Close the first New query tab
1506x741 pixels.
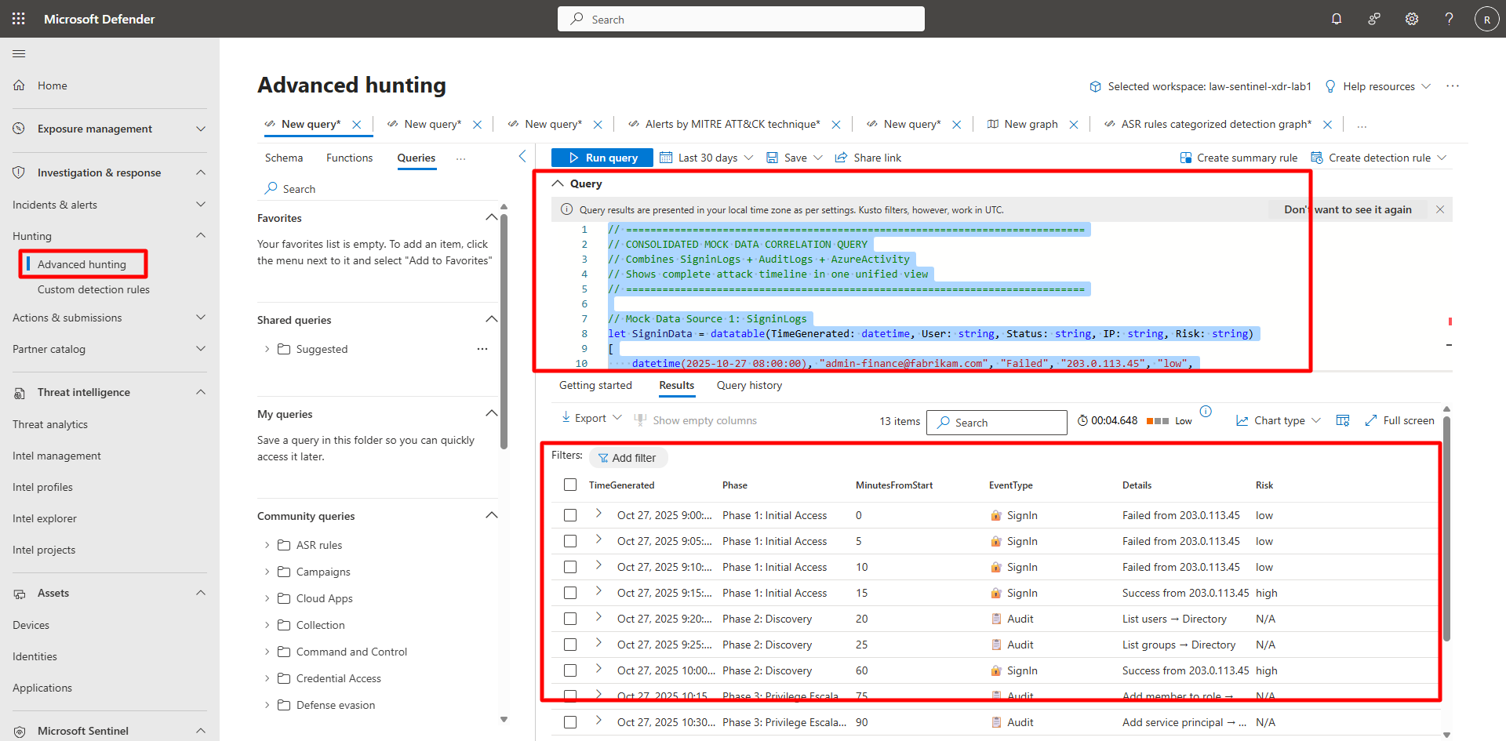(357, 125)
